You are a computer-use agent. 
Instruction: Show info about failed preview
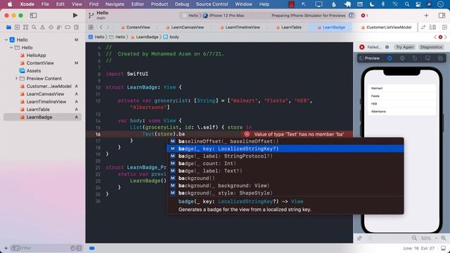click(387, 47)
